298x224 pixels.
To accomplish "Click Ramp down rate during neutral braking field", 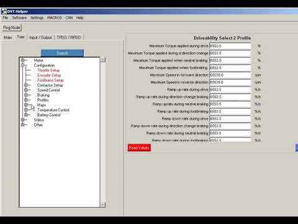I will click(x=230, y=133).
